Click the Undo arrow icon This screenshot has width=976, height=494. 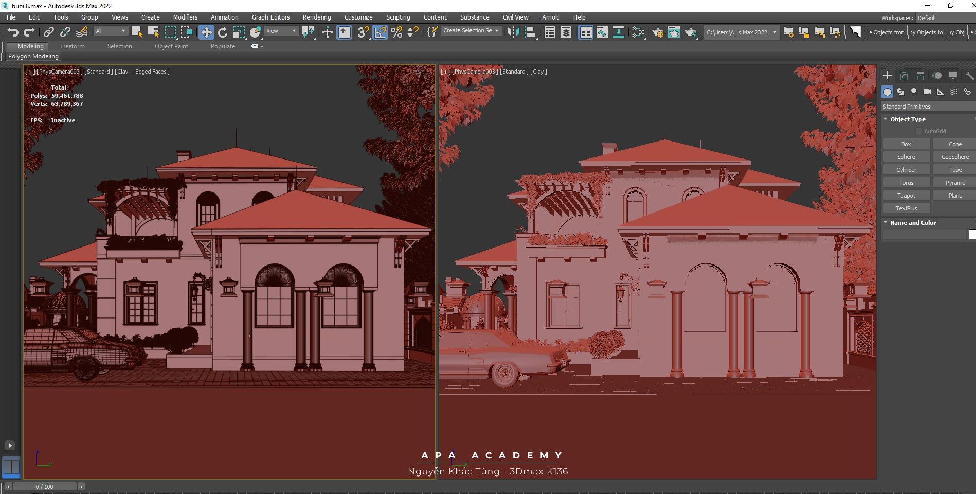13,32
